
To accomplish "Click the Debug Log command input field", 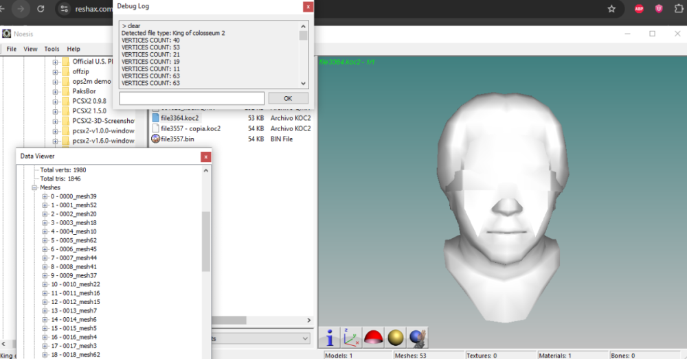I will [192, 99].
